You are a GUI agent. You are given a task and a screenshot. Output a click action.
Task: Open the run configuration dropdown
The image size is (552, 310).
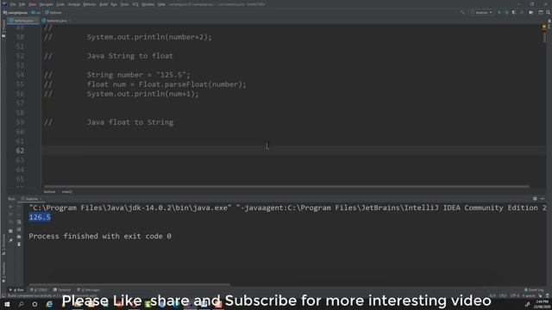pos(482,12)
